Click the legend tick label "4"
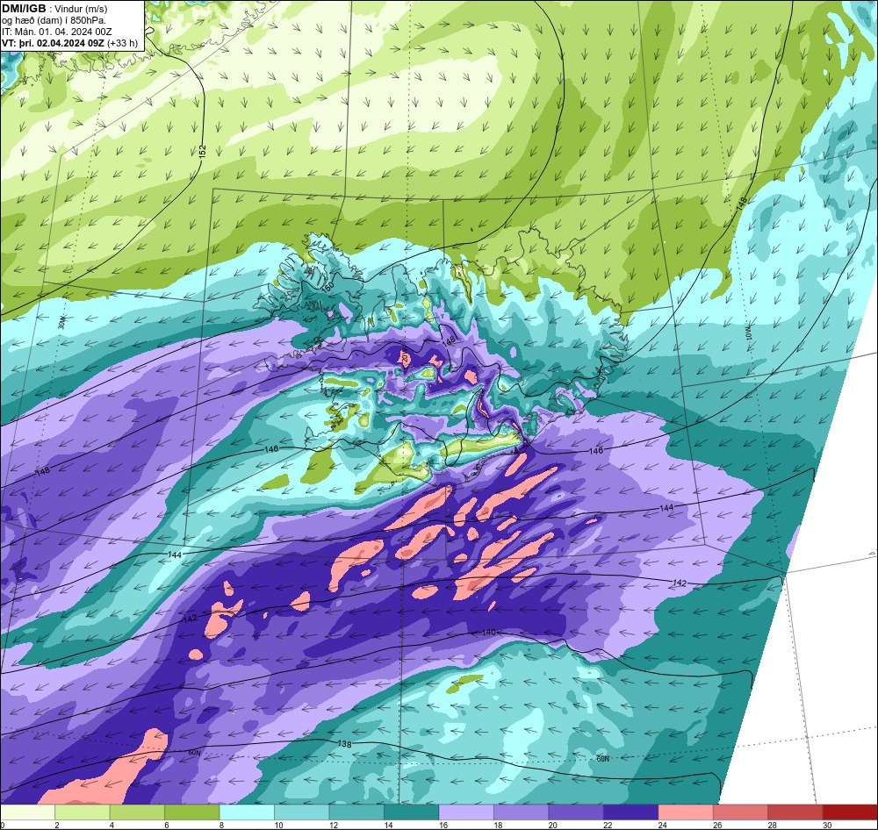Screen dimensions: 878x830 (112, 825)
